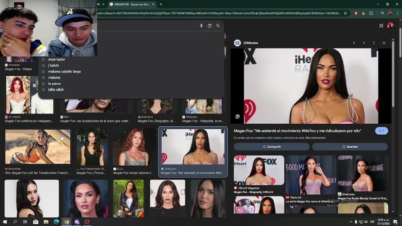Click the 20Minutos source name
The width and height of the screenshot is (402, 226).
tap(251, 43)
